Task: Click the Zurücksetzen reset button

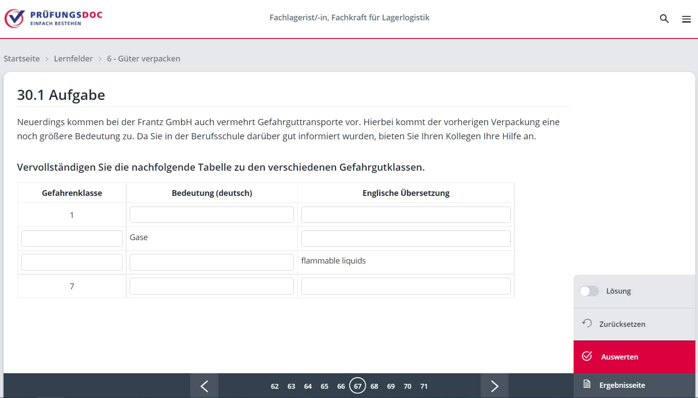Action: pos(621,324)
